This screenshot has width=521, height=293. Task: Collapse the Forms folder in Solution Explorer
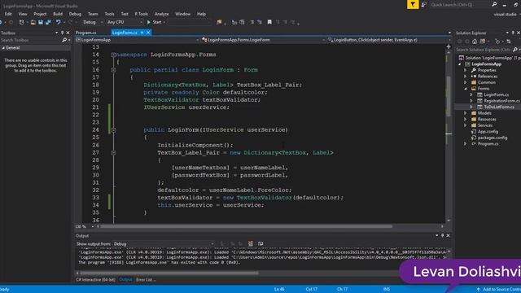(x=465, y=89)
